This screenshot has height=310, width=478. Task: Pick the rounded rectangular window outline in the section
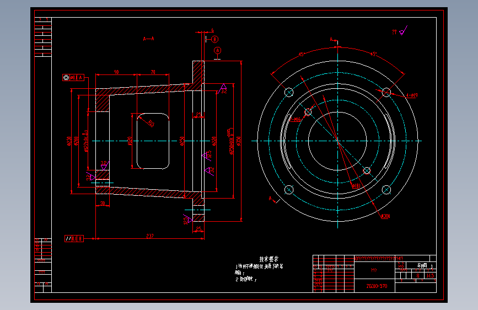[153, 141]
